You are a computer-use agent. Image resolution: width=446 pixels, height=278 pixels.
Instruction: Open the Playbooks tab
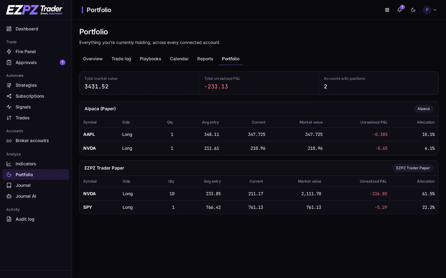tap(150, 59)
